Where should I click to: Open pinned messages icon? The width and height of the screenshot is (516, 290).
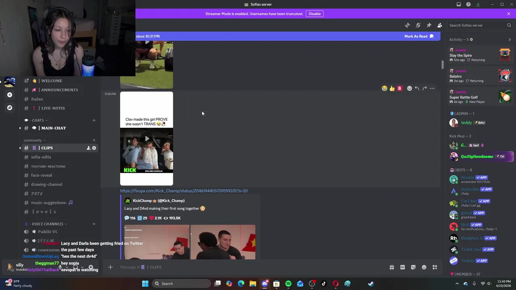(429, 25)
